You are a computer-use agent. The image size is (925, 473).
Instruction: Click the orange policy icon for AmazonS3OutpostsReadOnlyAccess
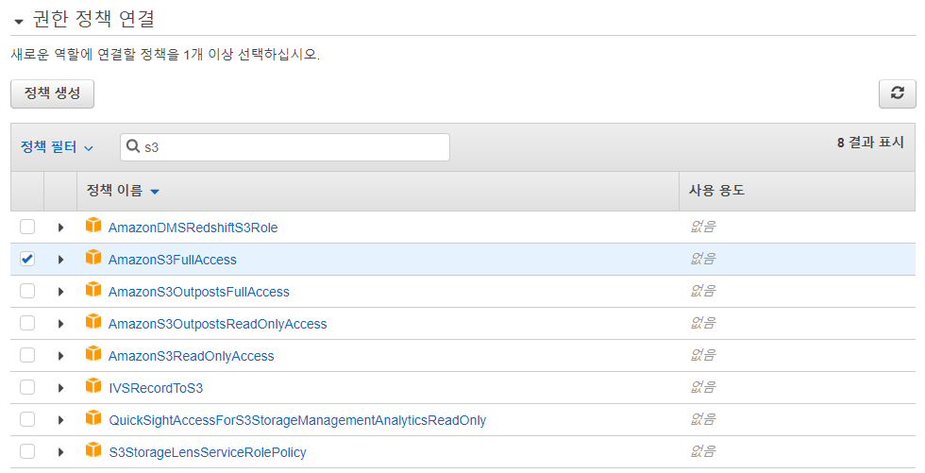click(x=93, y=321)
